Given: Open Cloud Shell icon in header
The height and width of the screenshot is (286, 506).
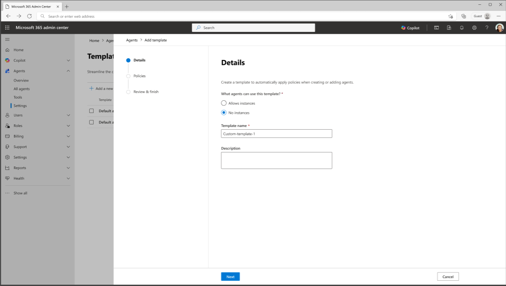Looking at the screenshot, I should click(x=436, y=28).
